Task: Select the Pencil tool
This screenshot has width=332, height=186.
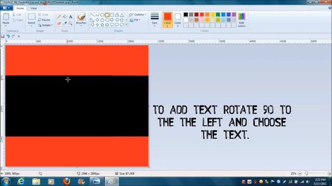Action: pos(59,17)
